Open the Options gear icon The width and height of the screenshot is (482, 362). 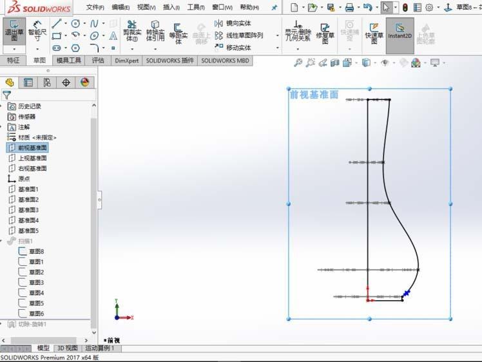pos(429,7)
